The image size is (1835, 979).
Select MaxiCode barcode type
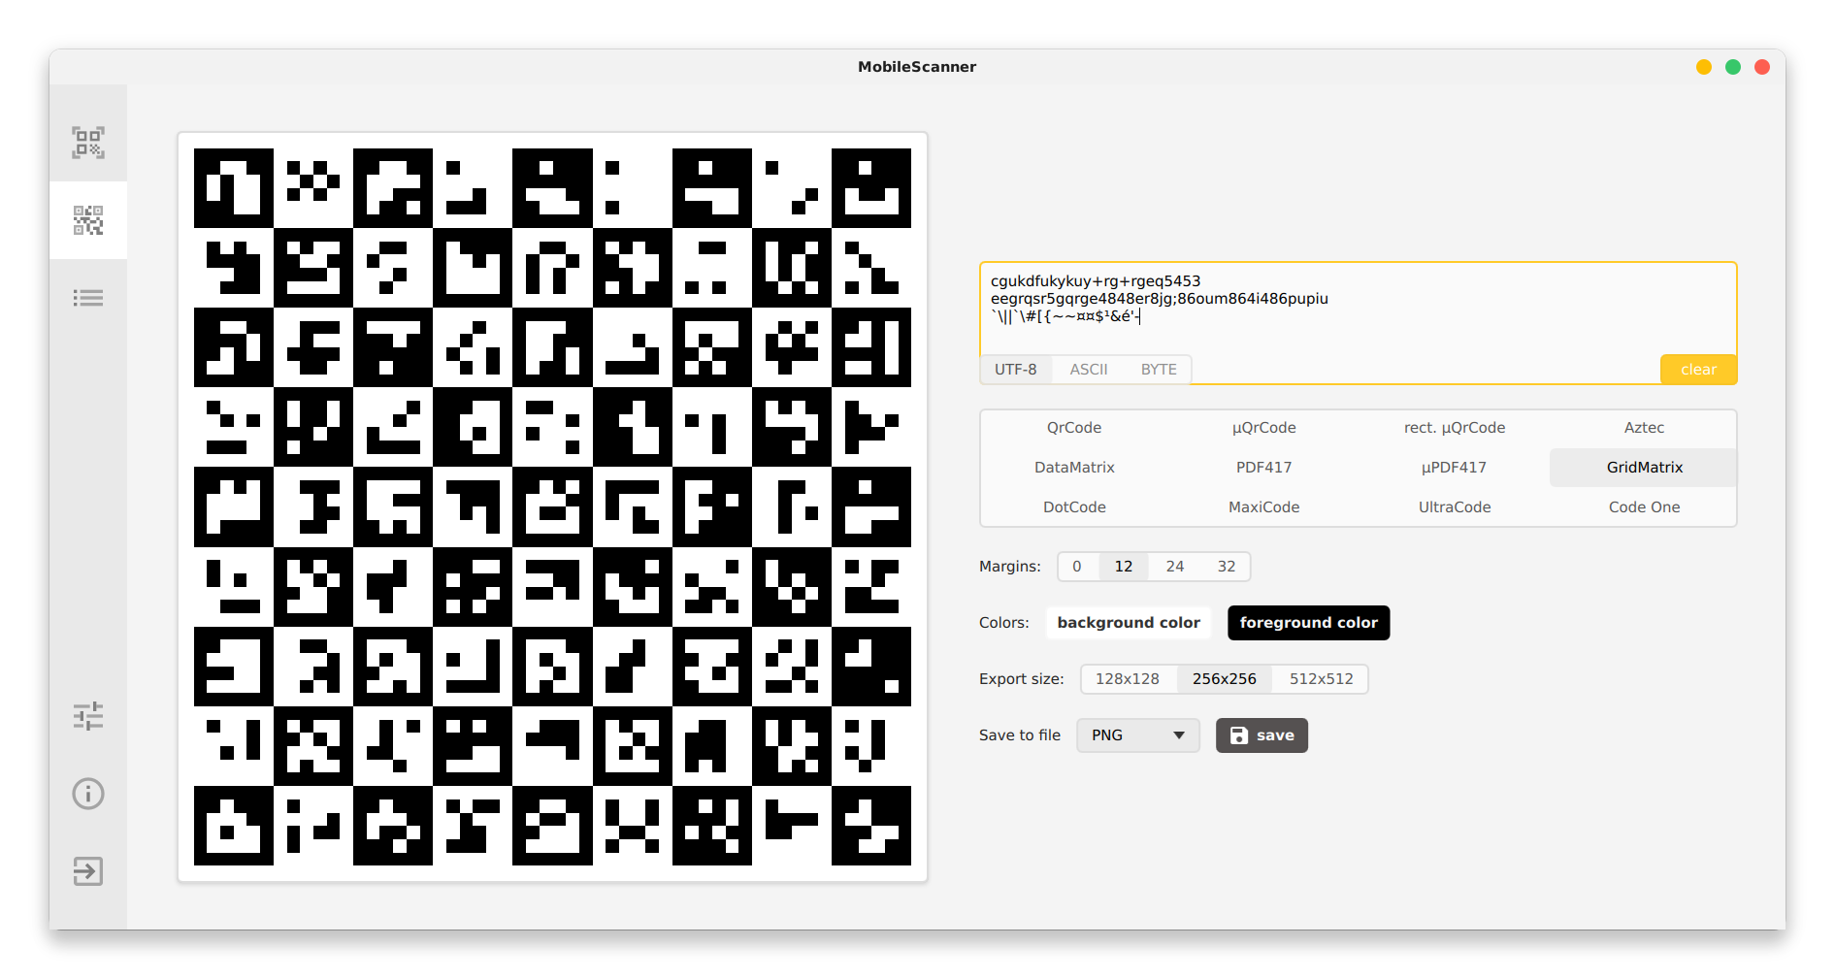click(1264, 507)
